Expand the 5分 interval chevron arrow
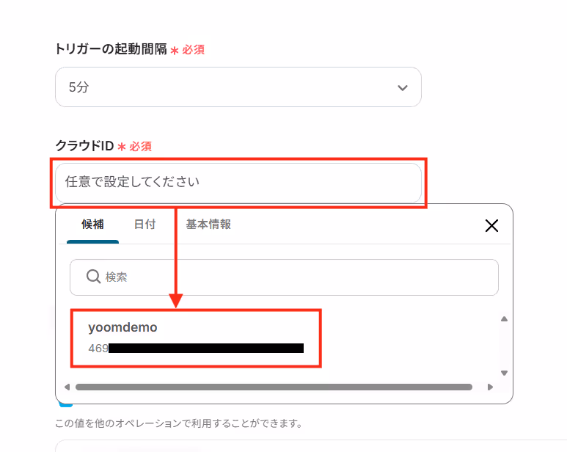 pos(403,88)
